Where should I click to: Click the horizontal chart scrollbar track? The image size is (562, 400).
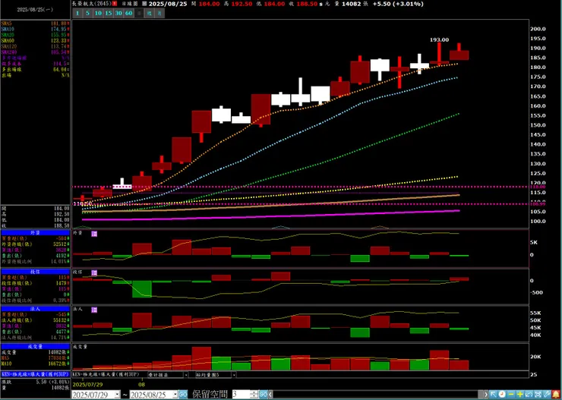(375, 394)
